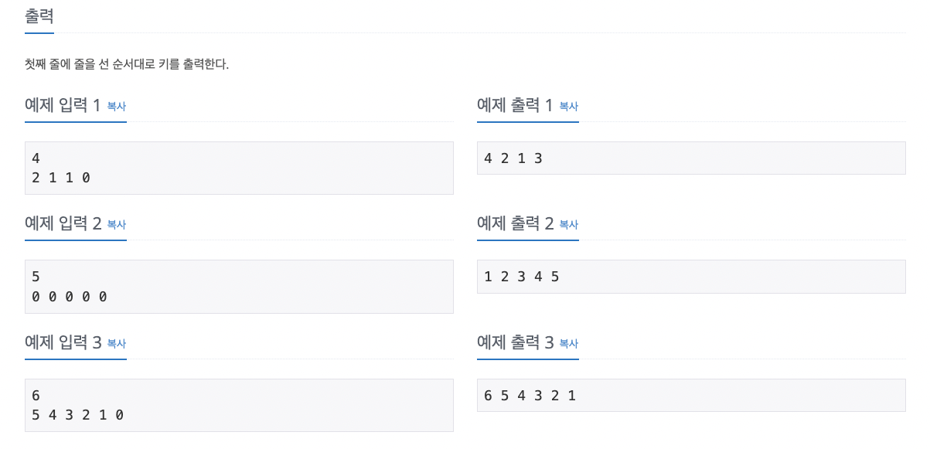Copy example output 3 via 복사 link
This screenshot has width=930, height=449.
pyautogui.click(x=569, y=344)
